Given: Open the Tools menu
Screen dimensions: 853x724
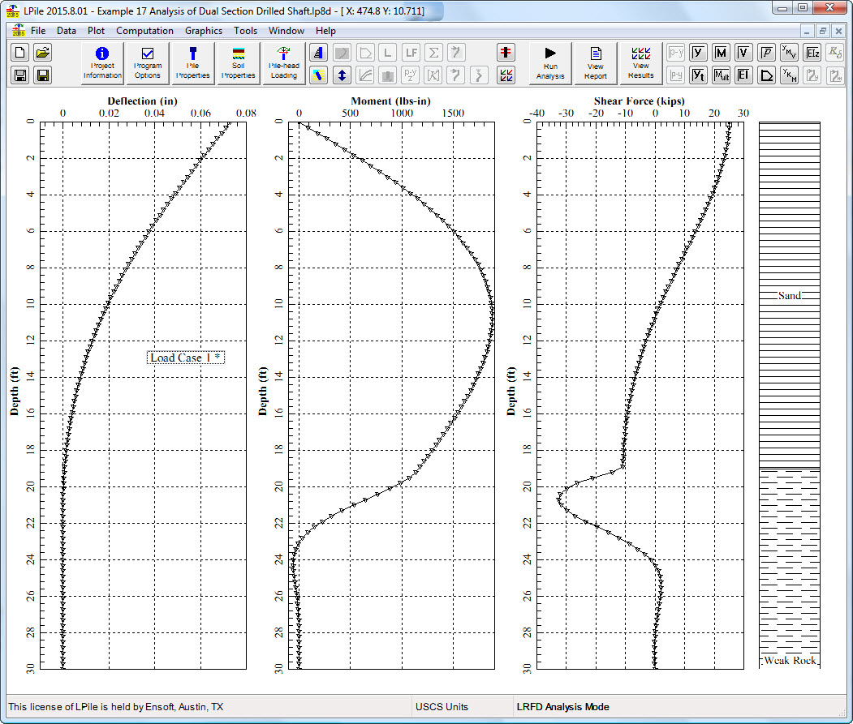Looking at the screenshot, I should (x=245, y=31).
